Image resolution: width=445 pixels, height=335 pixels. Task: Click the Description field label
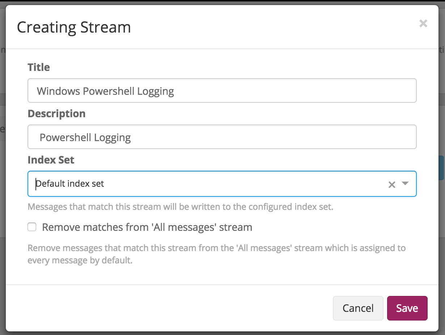(56, 114)
